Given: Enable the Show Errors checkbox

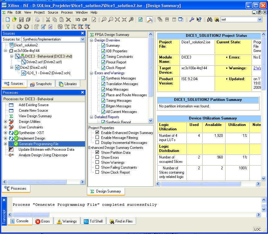Looking at the screenshot, I should [x=97, y=157].
